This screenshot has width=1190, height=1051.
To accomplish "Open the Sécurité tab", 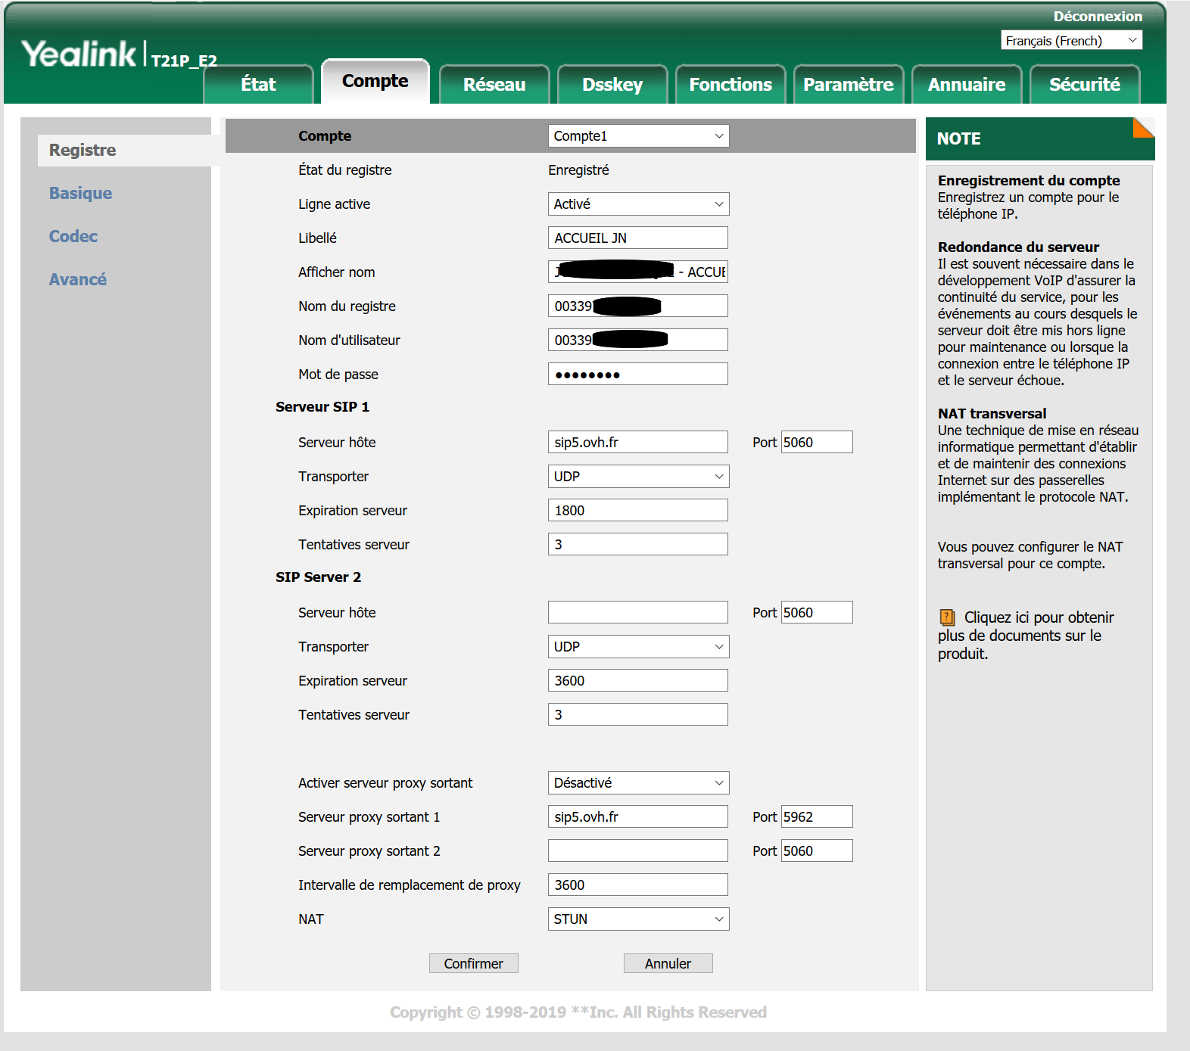I will 1084,85.
